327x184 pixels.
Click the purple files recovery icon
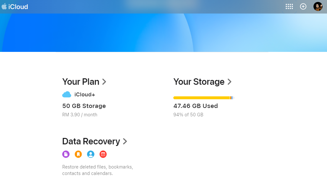coord(66,154)
